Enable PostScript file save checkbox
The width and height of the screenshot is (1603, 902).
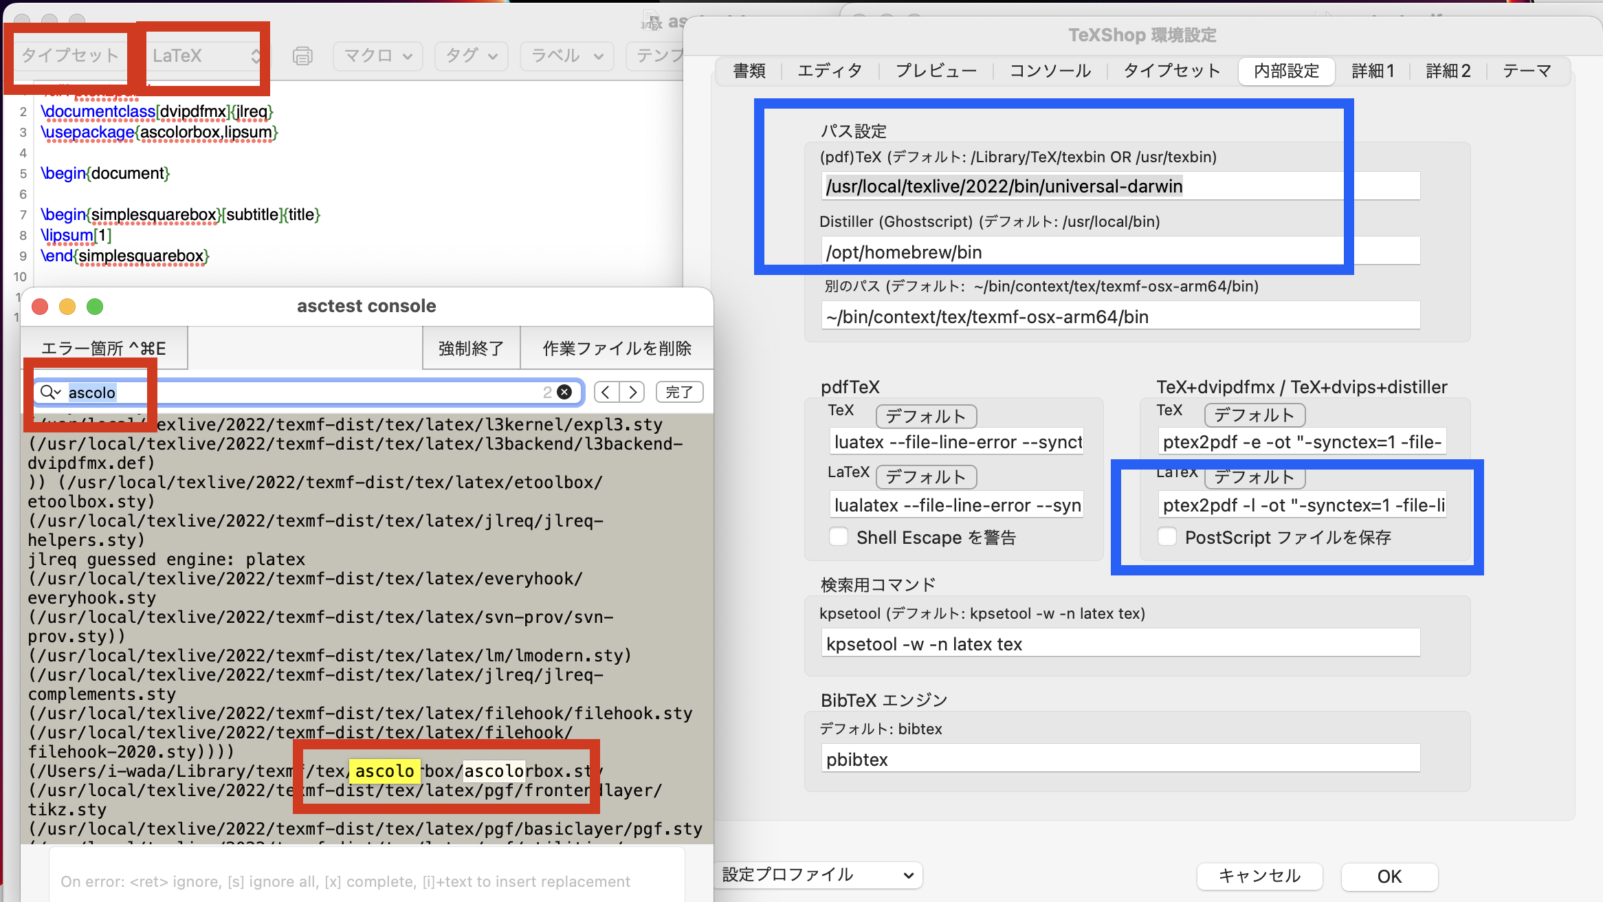tap(1167, 536)
